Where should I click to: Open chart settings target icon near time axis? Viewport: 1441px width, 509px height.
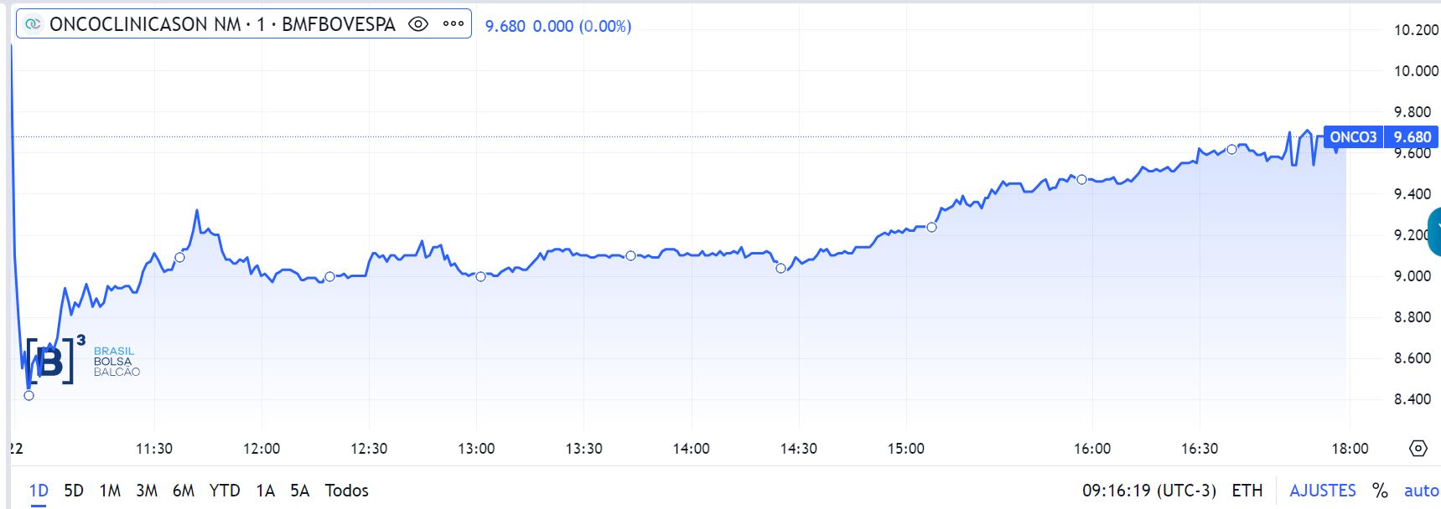[1418, 449]
